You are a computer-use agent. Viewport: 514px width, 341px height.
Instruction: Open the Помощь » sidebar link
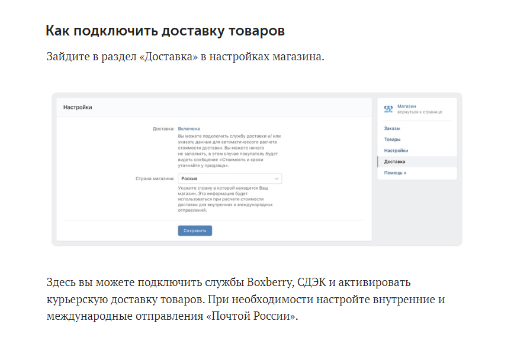tap(396, 173)
